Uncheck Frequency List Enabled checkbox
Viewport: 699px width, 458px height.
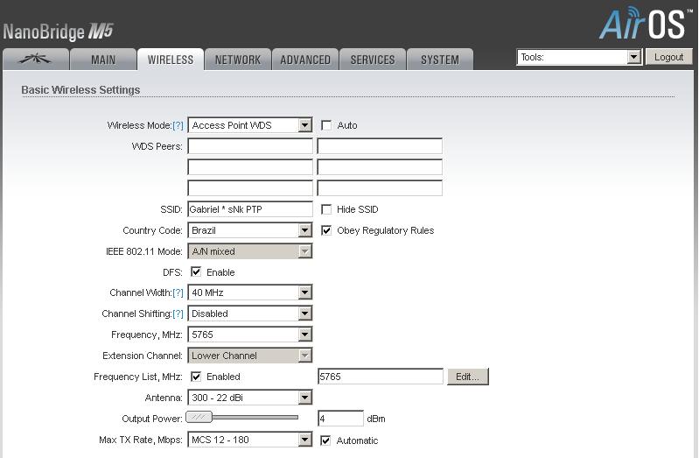pos(196,377)
